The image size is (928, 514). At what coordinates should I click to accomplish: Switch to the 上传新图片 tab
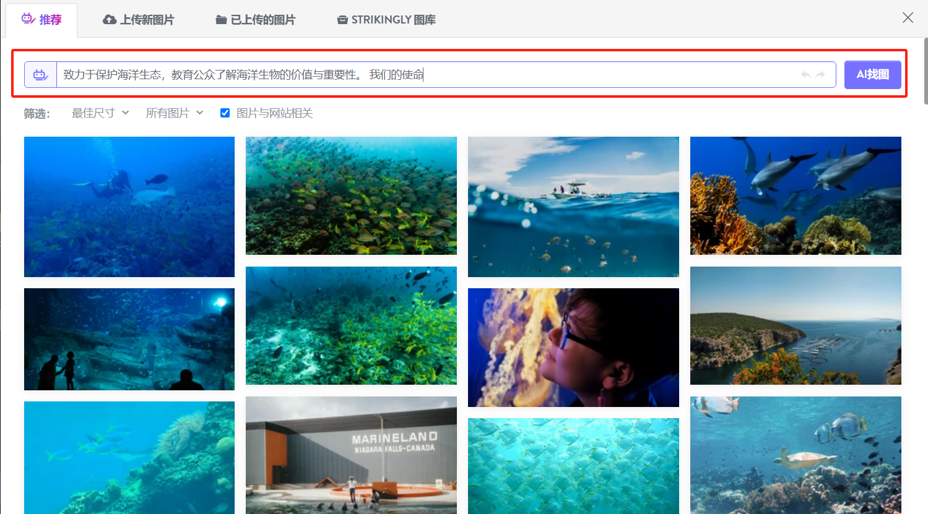pyautogui.click(x=138, y=20)
